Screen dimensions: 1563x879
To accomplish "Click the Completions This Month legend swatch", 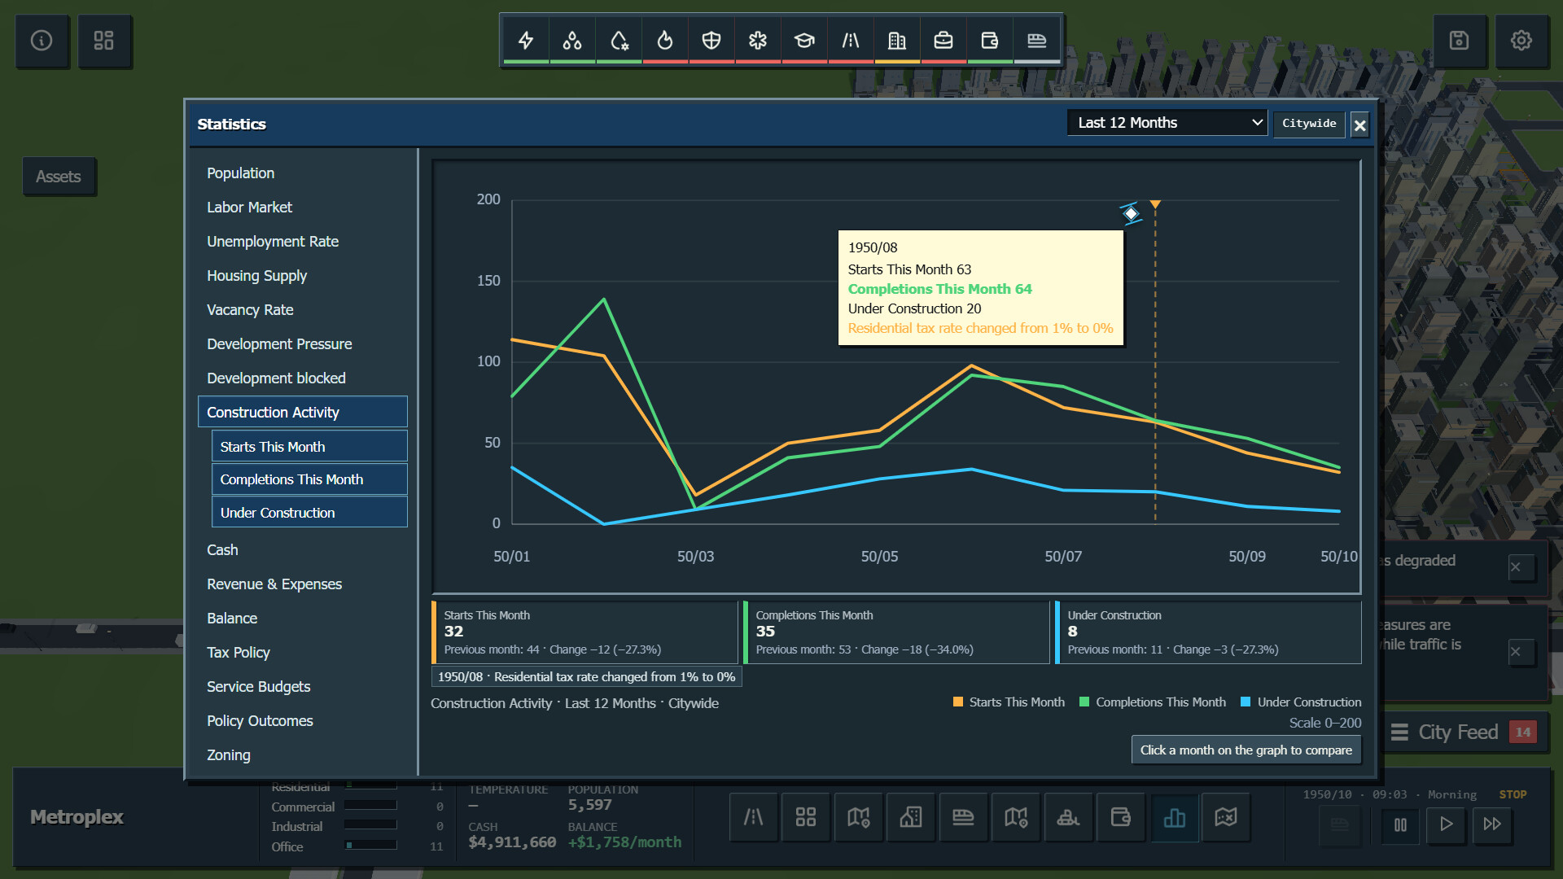I will coord(1084,702).
